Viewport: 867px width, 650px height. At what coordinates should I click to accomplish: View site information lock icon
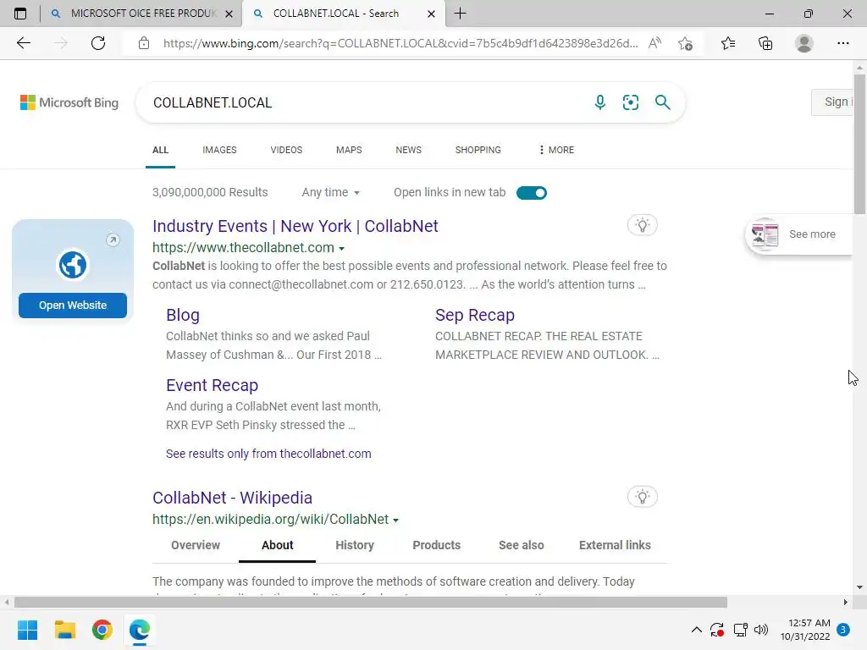tap(144, 43)
